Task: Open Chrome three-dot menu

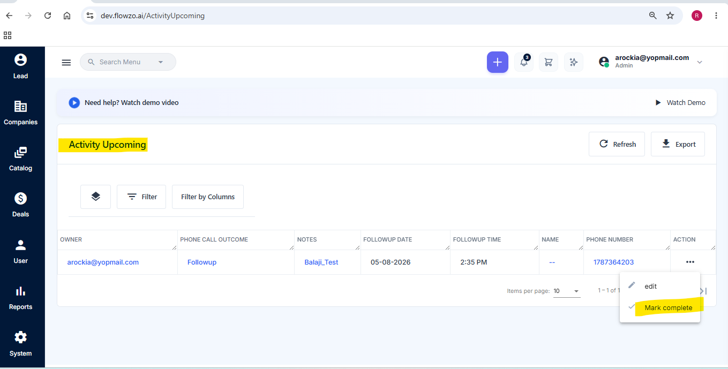Action: [716, 16]
